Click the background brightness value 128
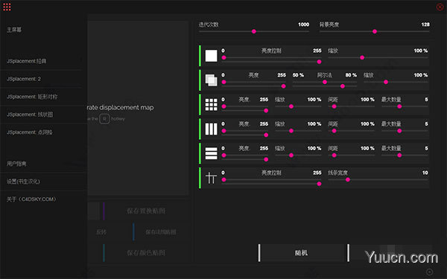 pos(425,25)
